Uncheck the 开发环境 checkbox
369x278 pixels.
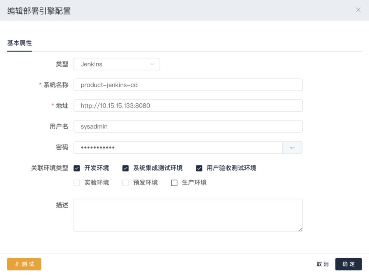point(77,168)
